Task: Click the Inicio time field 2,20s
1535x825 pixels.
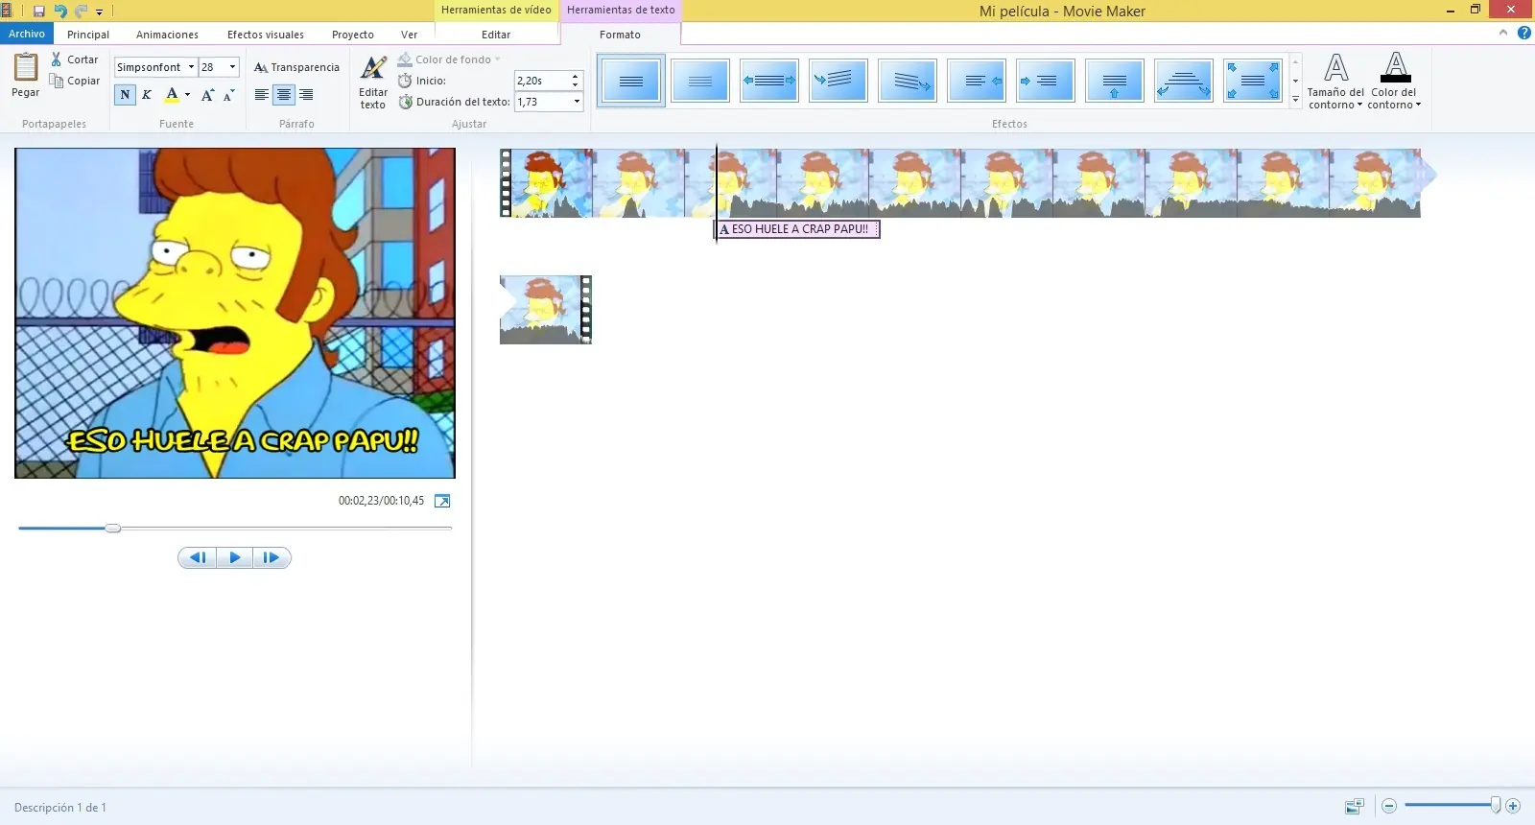Action: pyautogui.click(x=542, y=81)
